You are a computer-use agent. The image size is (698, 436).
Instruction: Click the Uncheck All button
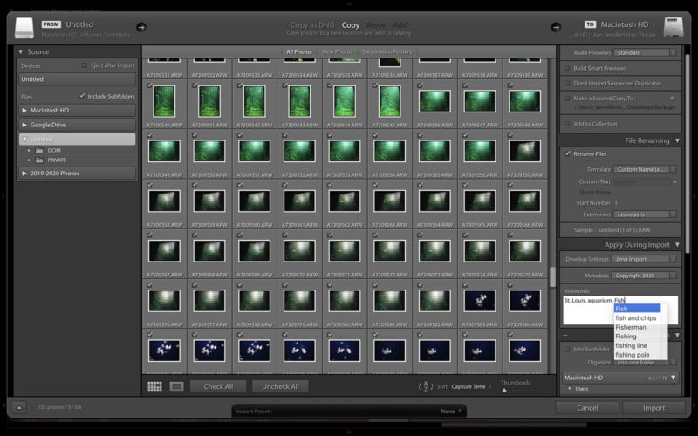(280, 386)
